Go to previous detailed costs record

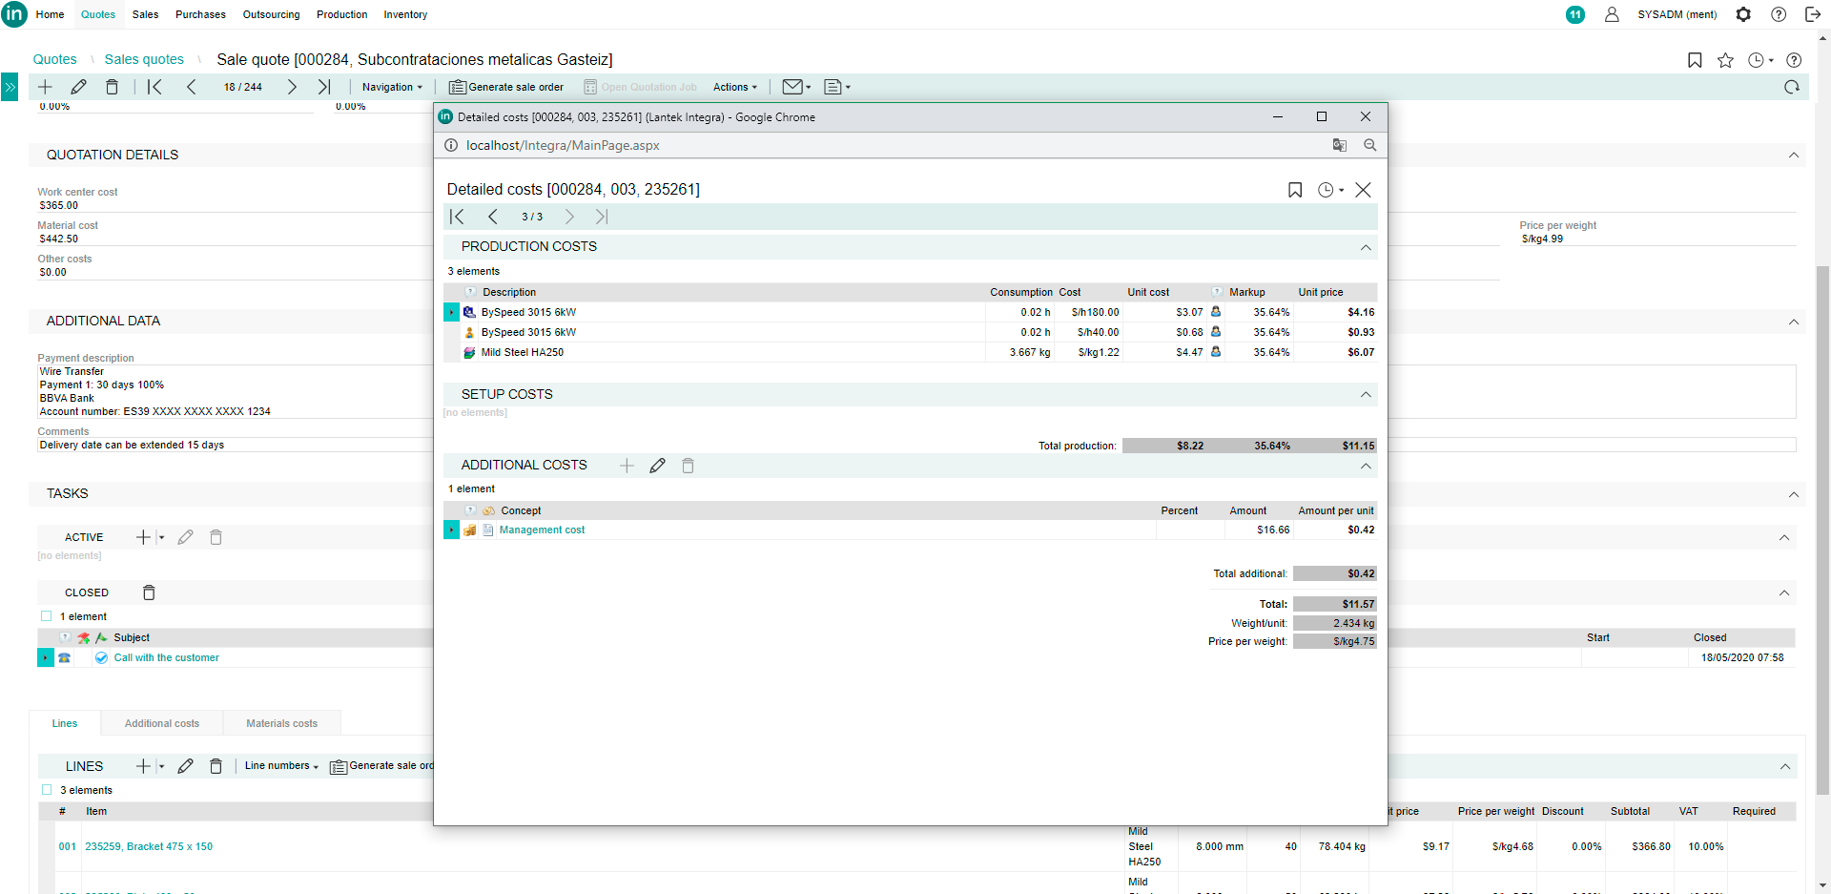click(493, 217)
